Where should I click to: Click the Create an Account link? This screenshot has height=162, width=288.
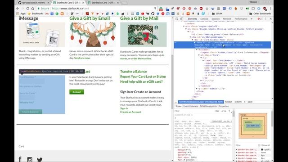click(130, 112)
